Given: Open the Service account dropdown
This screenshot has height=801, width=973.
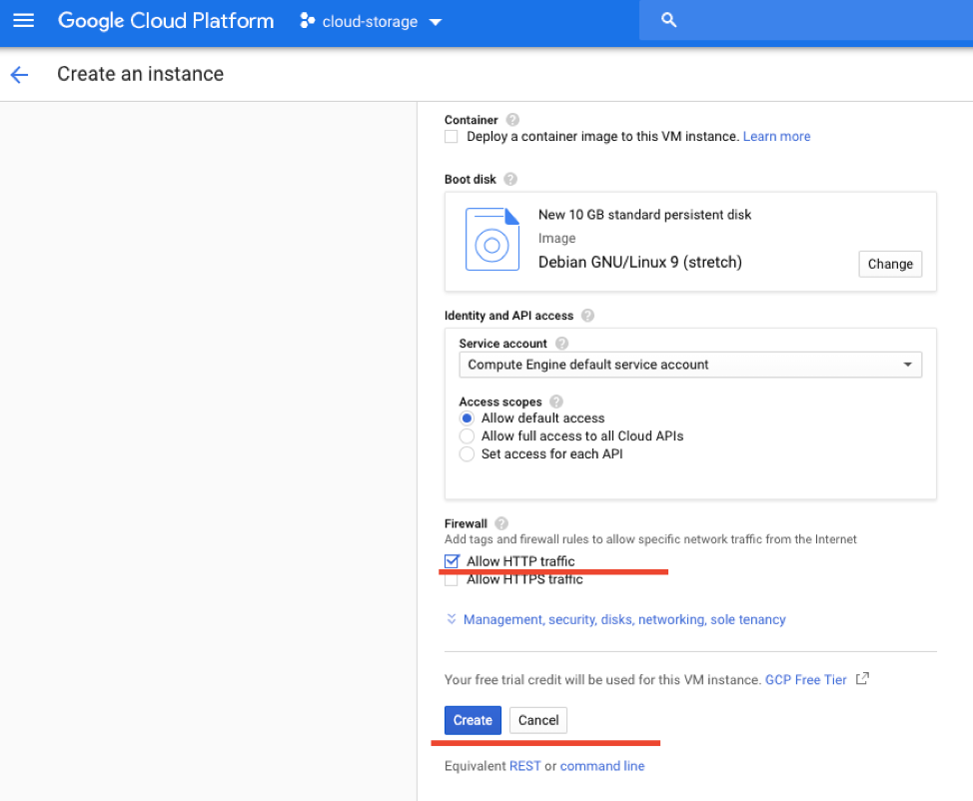Looking at the screenshot, I should point(689,366).
